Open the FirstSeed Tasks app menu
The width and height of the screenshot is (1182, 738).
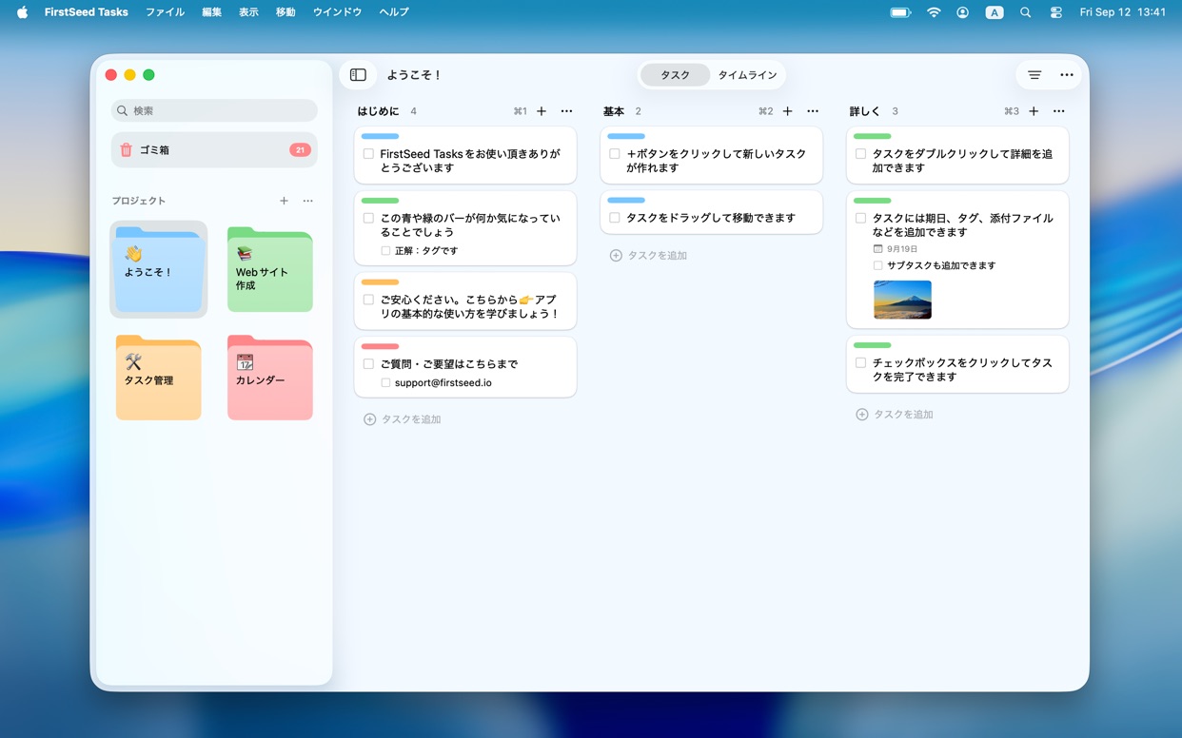86,12
